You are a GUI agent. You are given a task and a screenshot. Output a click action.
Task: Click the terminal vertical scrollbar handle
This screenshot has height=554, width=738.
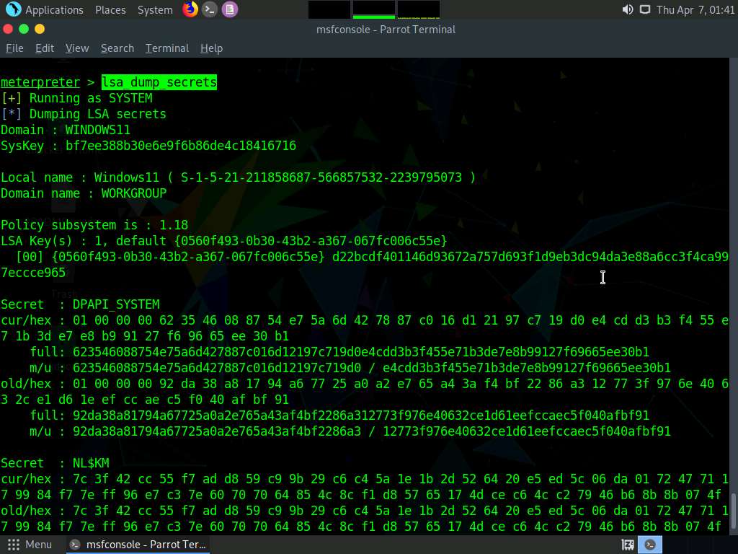click(734, 511)
